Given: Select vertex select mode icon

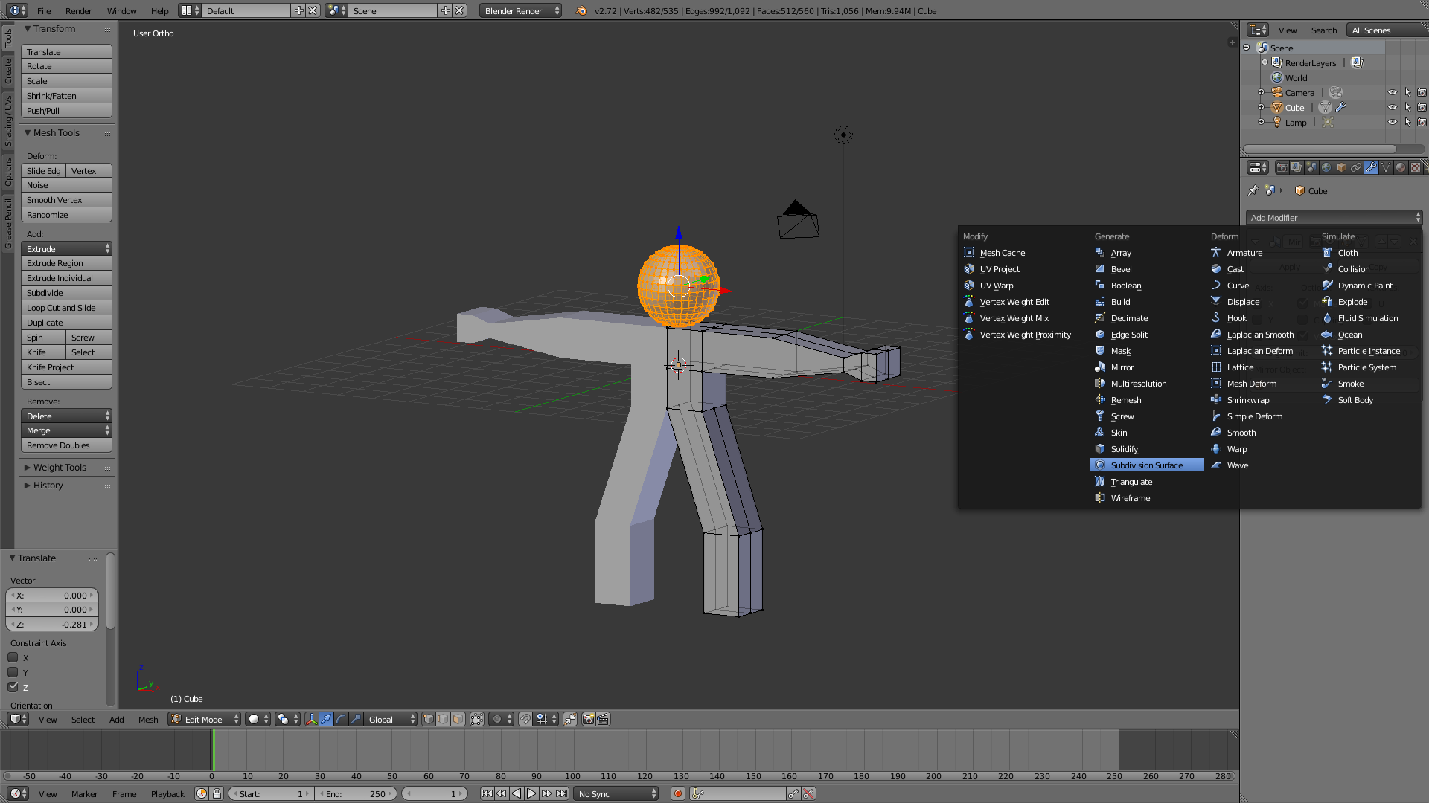Looking at the screenshot, I should click(428, 719).
